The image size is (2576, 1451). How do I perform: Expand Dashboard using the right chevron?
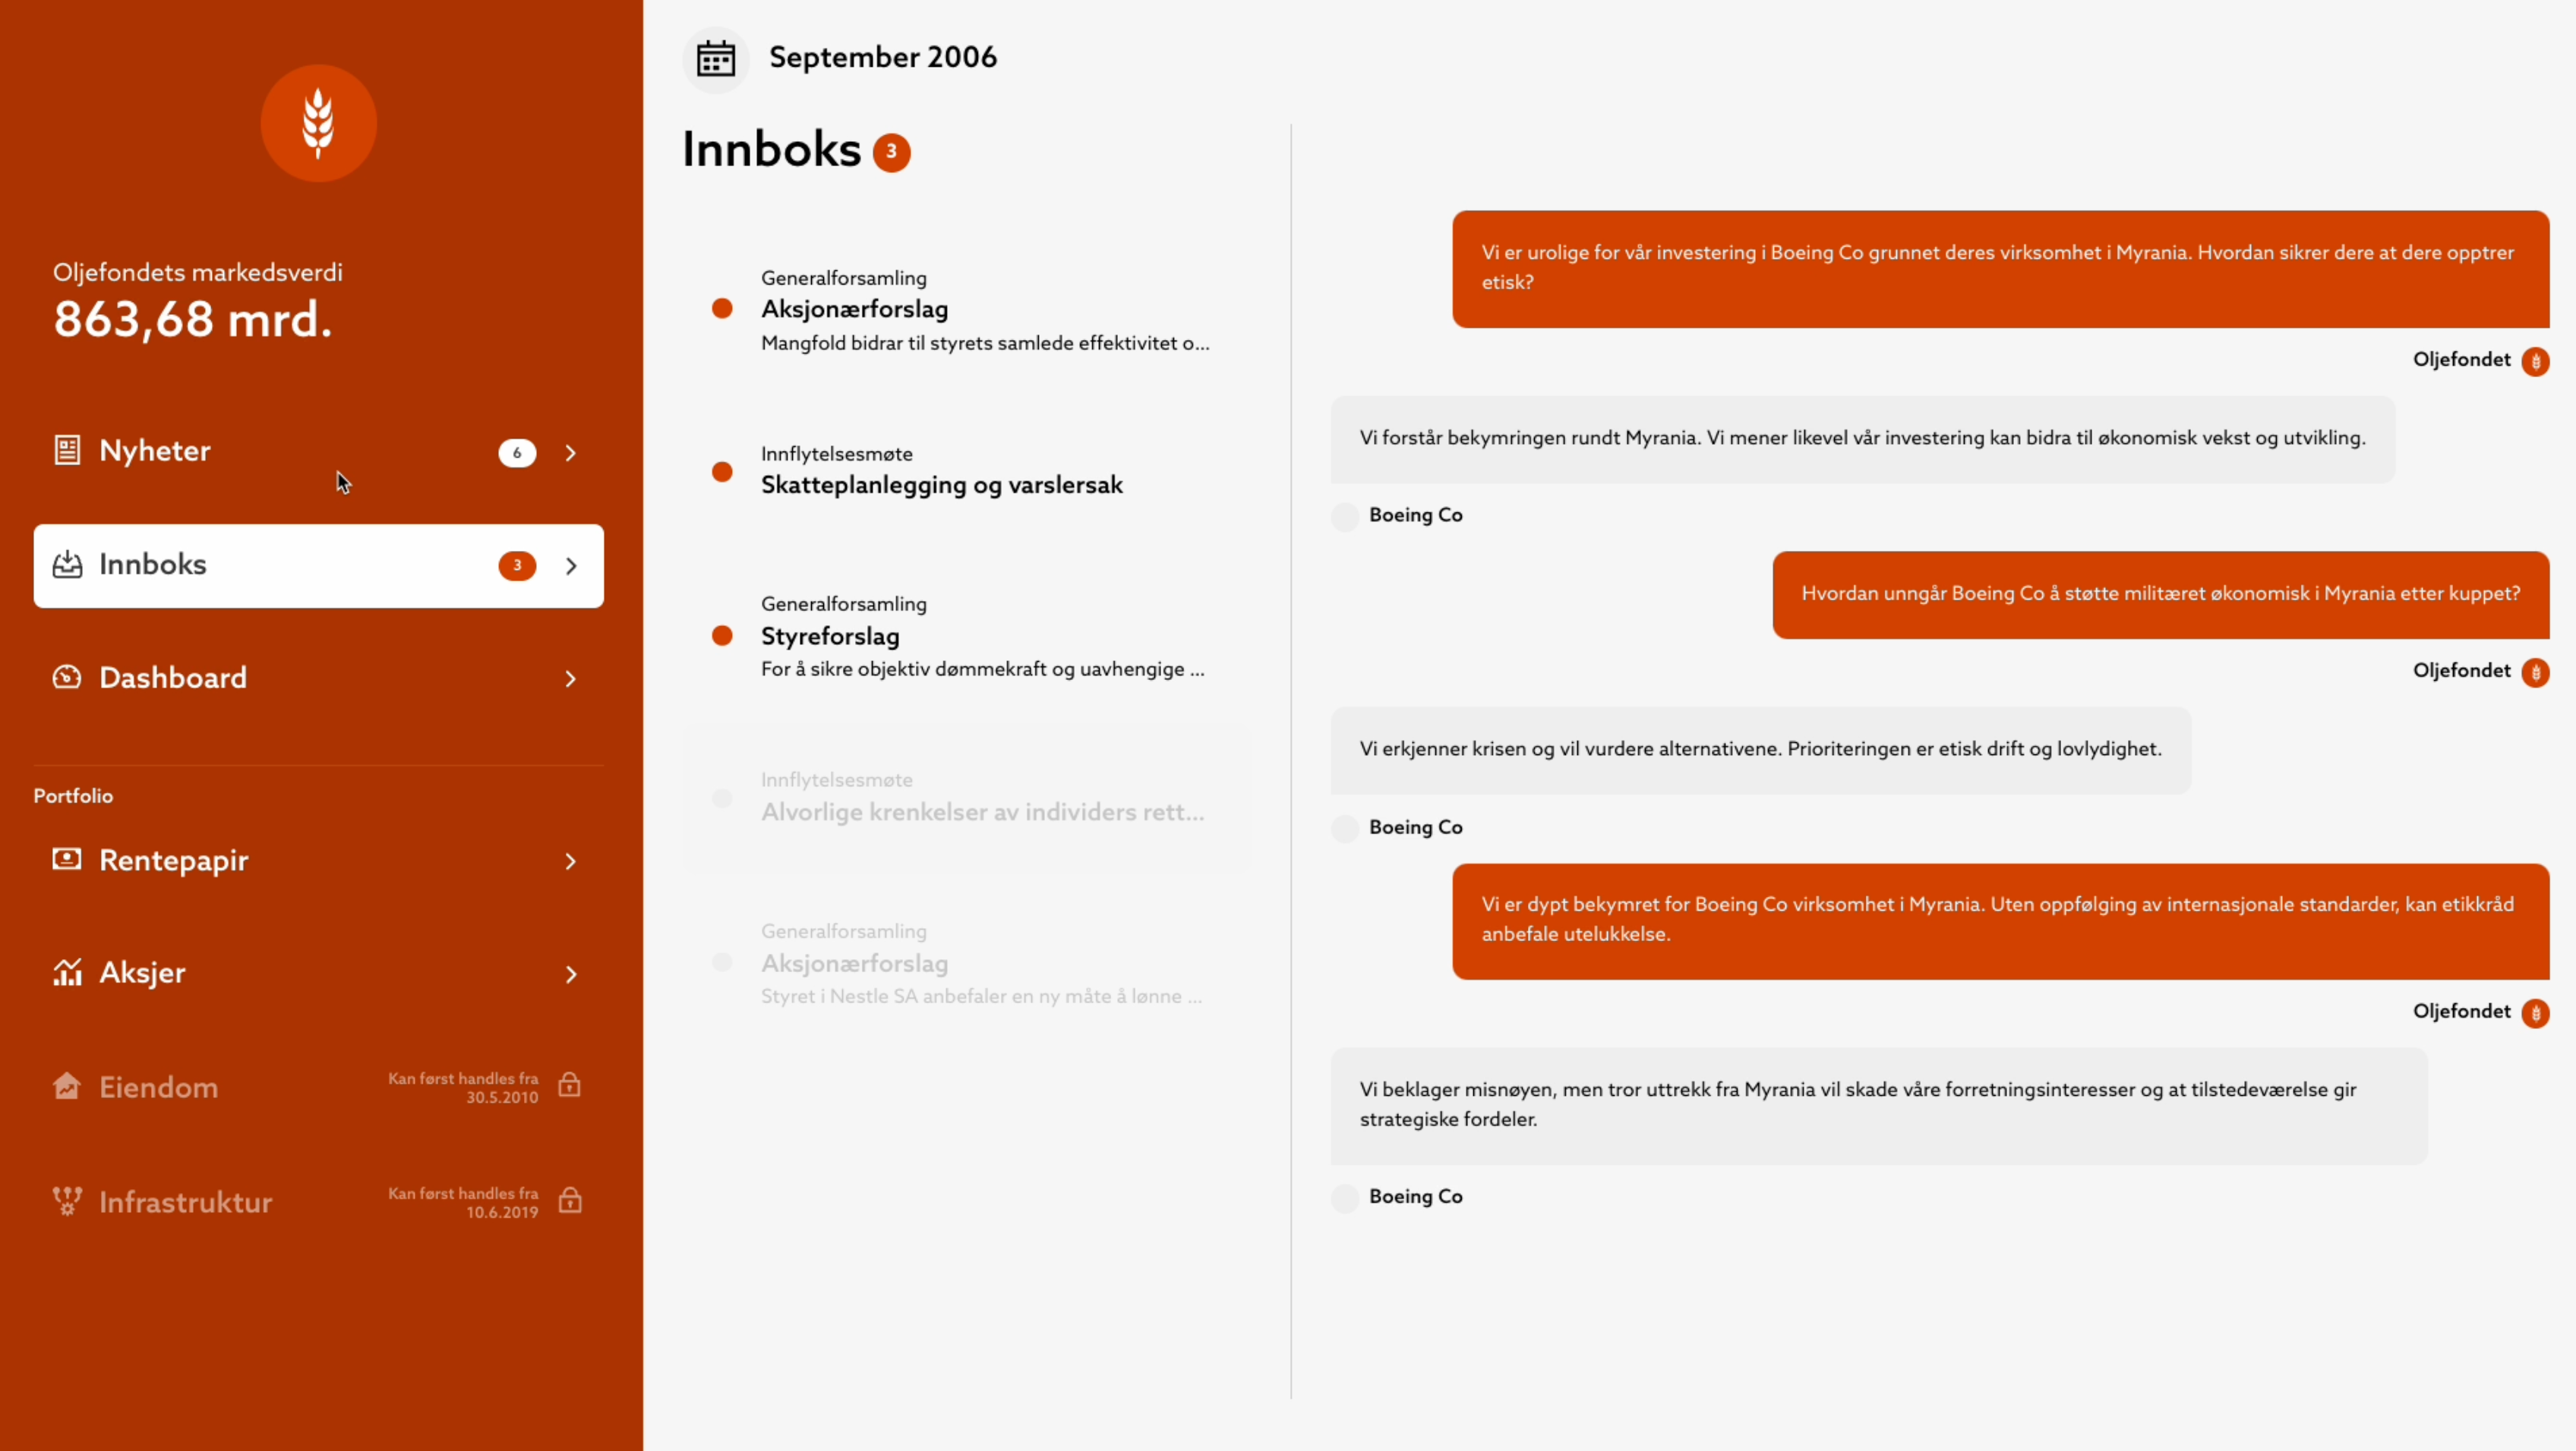click(x=571, y=679)
